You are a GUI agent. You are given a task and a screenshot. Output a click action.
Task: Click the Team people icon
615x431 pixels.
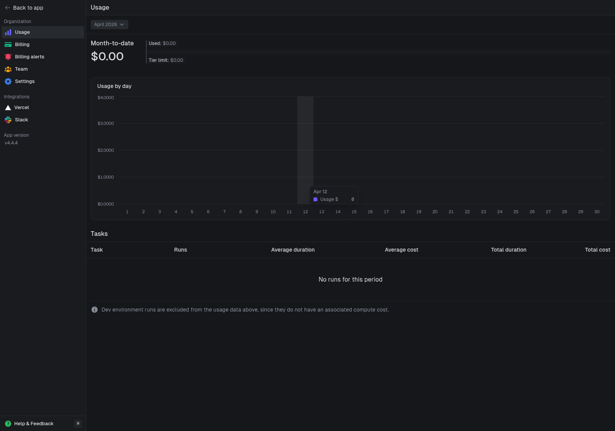point(8,69)
